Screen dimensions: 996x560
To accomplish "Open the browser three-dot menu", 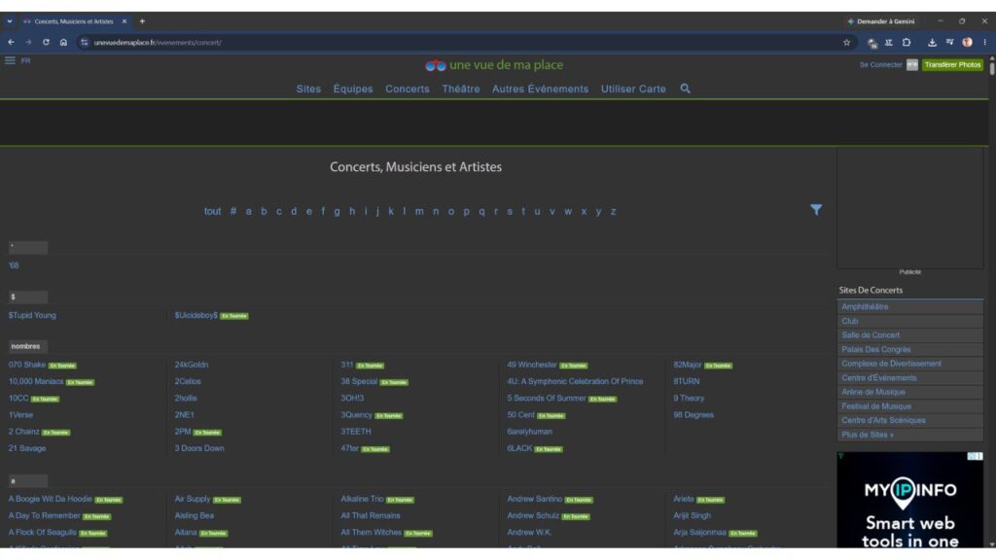I will click(x=984, y=43).
